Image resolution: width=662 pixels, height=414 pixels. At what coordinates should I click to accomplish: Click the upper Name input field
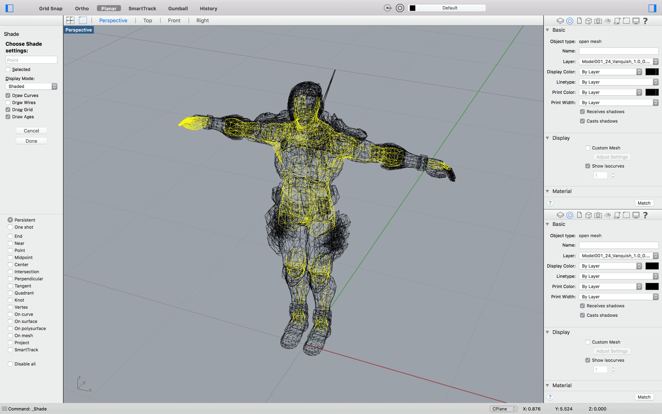(x=619, y=51)
